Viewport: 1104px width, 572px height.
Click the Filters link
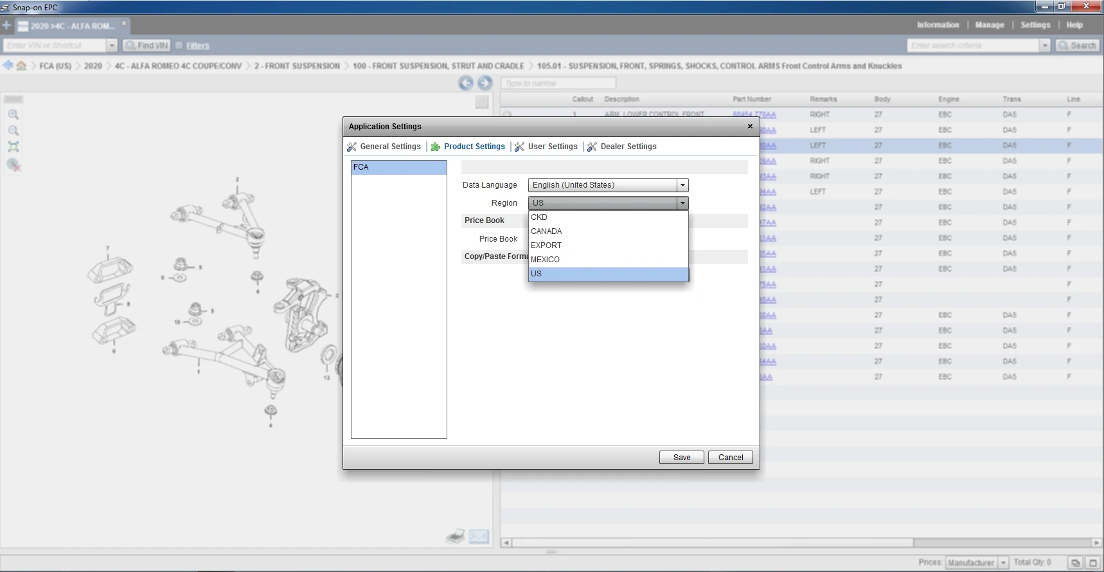[198, 46]
